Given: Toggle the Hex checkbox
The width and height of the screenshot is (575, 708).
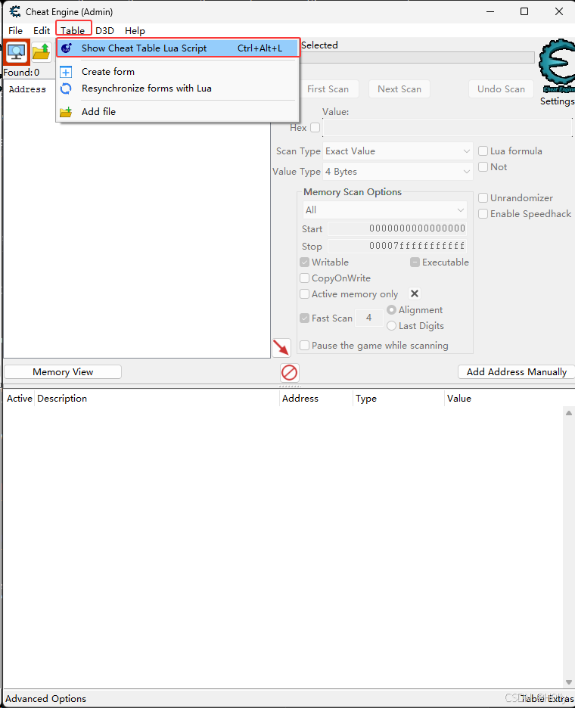Looking at the screenshot, I should [x=315, y=127].
